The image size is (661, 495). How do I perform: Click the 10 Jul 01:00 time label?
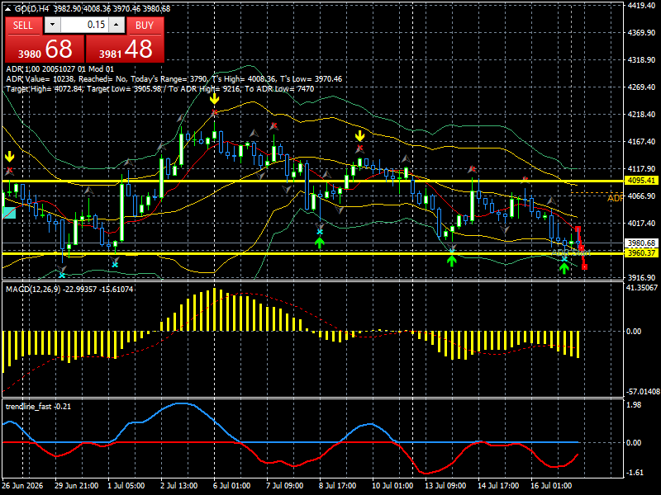(392, 486)
